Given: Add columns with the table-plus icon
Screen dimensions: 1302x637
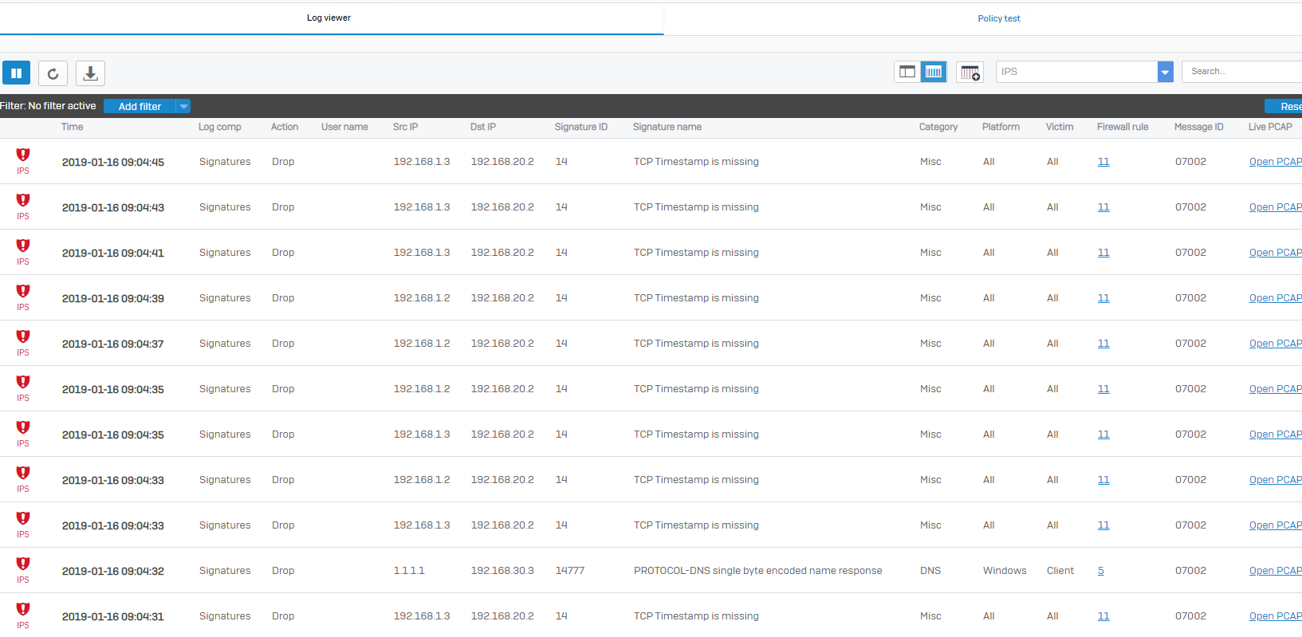Looking at the screenshot, I should tap(970, 73).
